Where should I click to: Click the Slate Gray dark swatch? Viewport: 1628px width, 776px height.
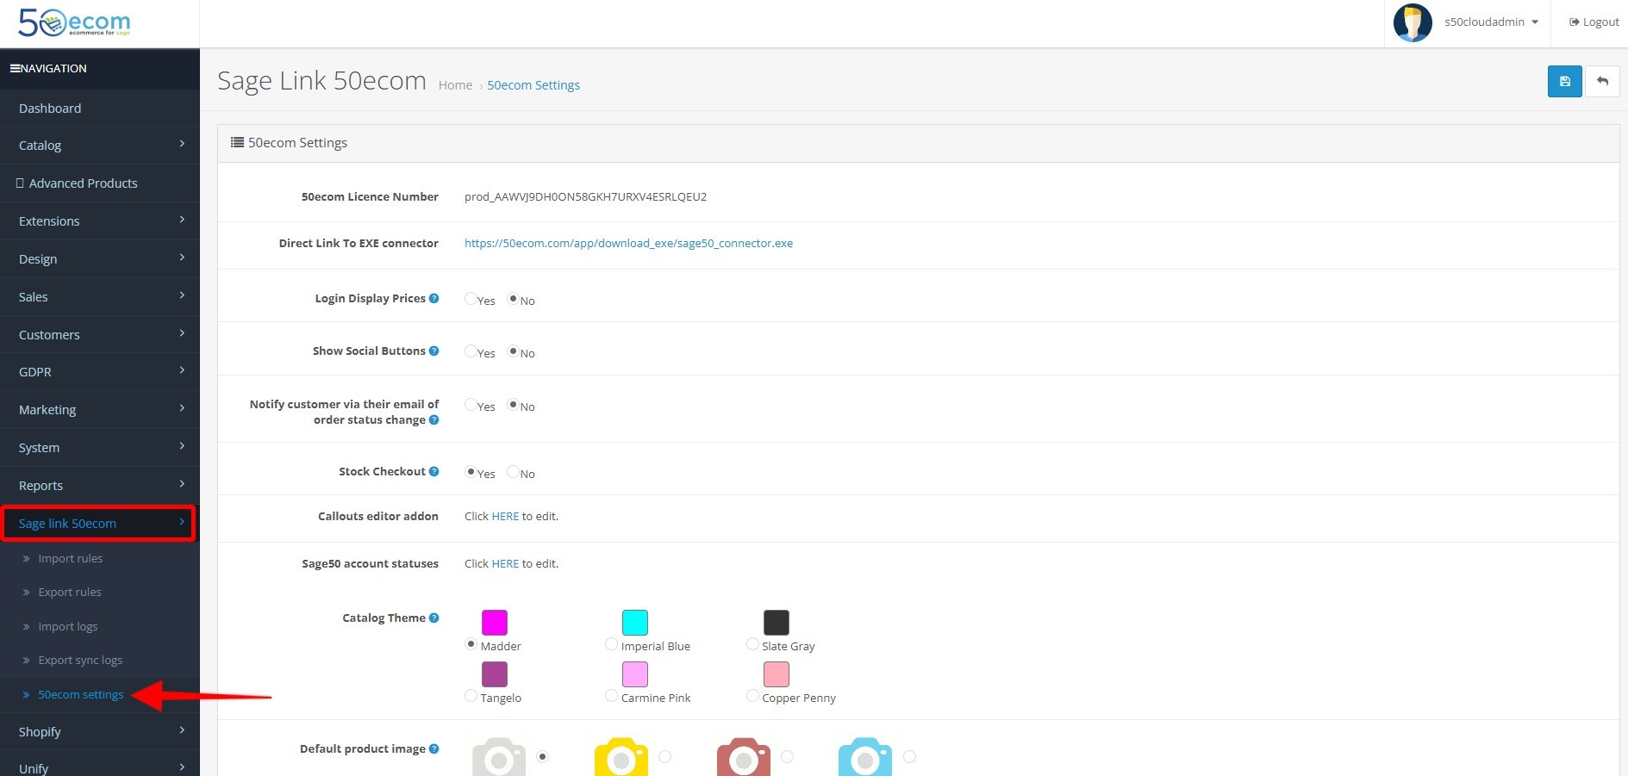777,622
